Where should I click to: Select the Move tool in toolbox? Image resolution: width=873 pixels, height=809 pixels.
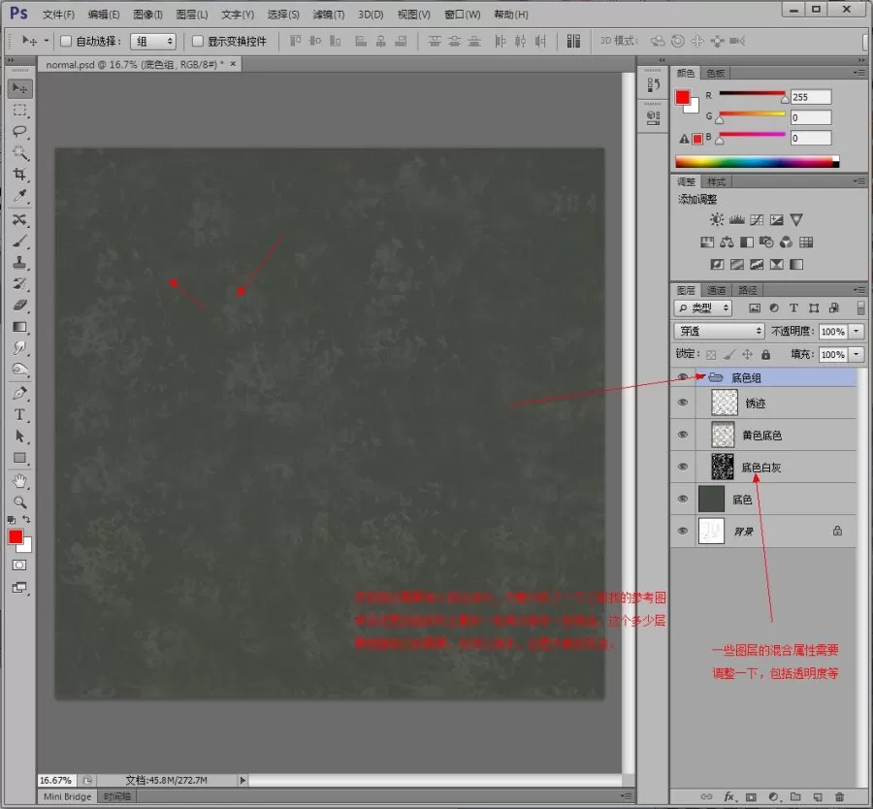point(20,88)
